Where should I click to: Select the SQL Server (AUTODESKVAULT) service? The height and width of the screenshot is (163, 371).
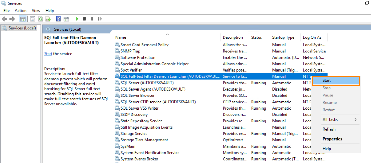pos(147,83)
